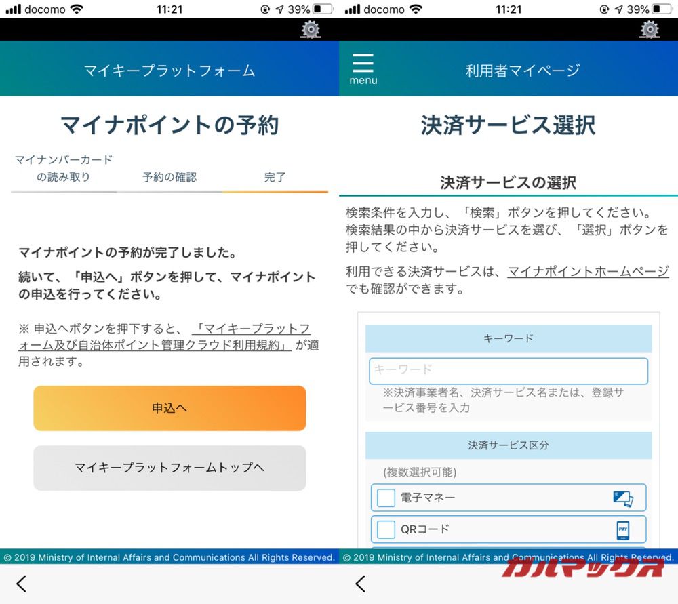Switch to the マイナンバーカードの読み取り tab
Image resolution: width=678 pixels, height=604 pixels.
coord(64,166)
